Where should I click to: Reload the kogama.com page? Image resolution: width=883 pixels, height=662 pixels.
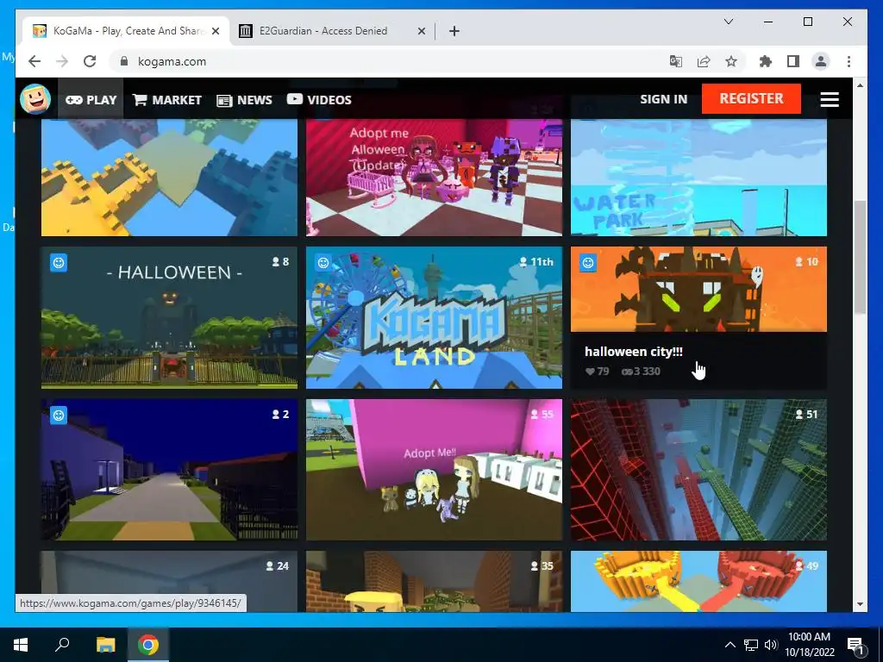click(x=90, y=61)
